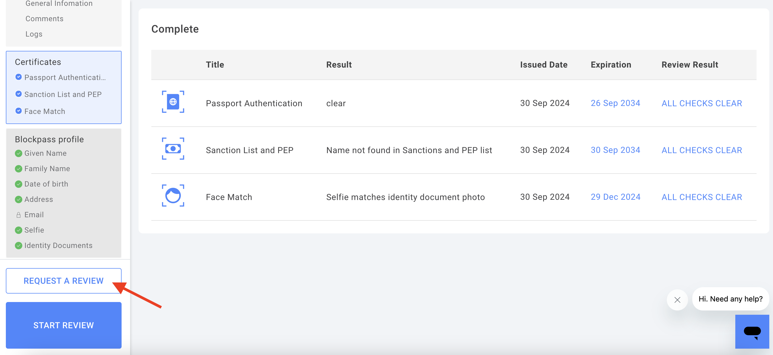Screen dimensions: 773x355
Task: Click the Face Match title cell in table
Action: [x=229, y=197]
